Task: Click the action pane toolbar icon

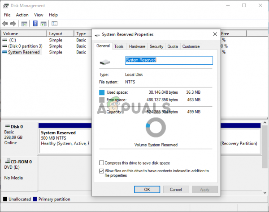Action: pos(43,24)
